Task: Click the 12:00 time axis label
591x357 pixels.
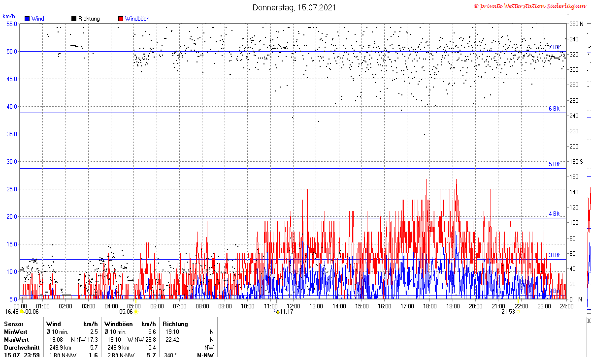Action: click(x=293, y=306)
